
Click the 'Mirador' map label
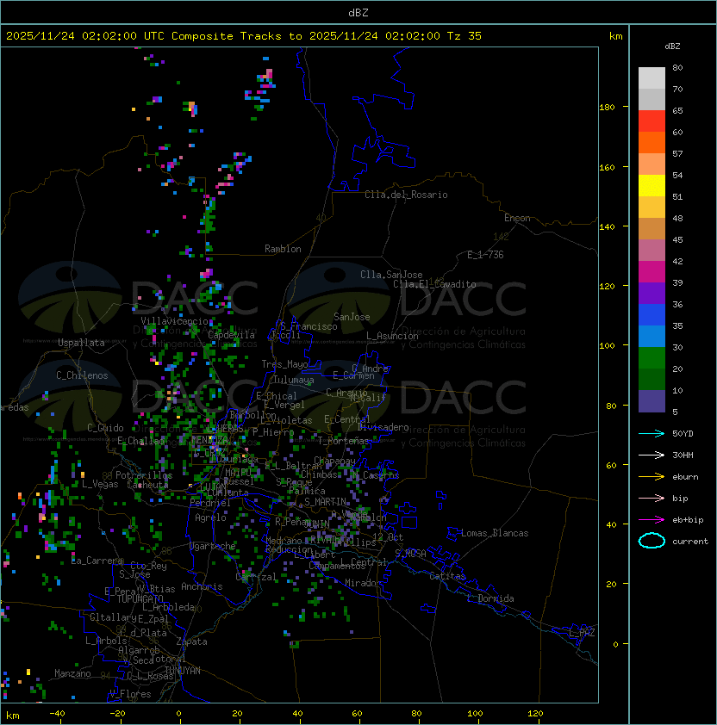pos(364,583)
